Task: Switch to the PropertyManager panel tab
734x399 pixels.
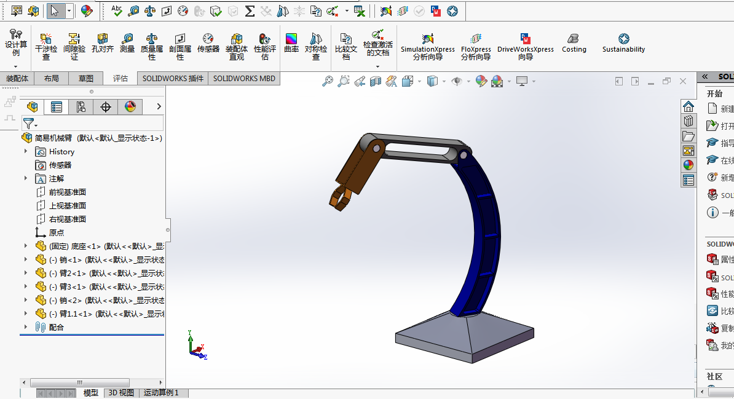Action: (57, 107)
